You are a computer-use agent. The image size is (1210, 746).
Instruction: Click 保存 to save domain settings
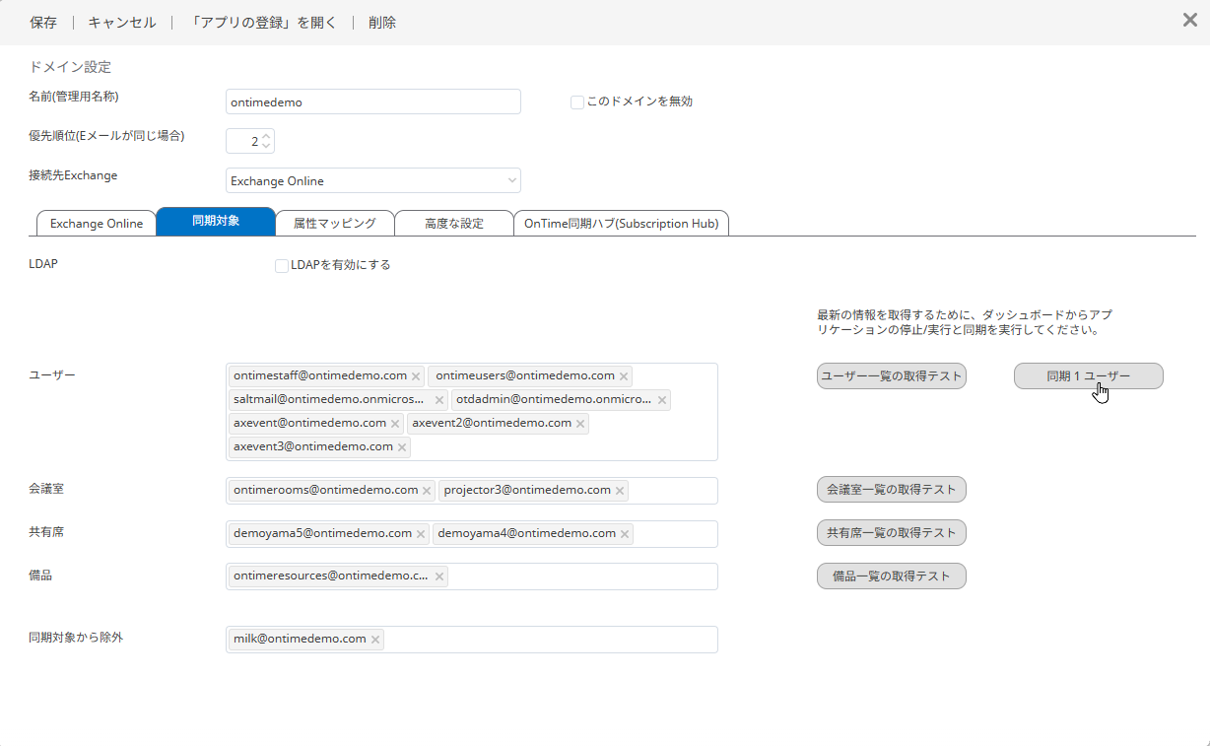tap(43, 22)
